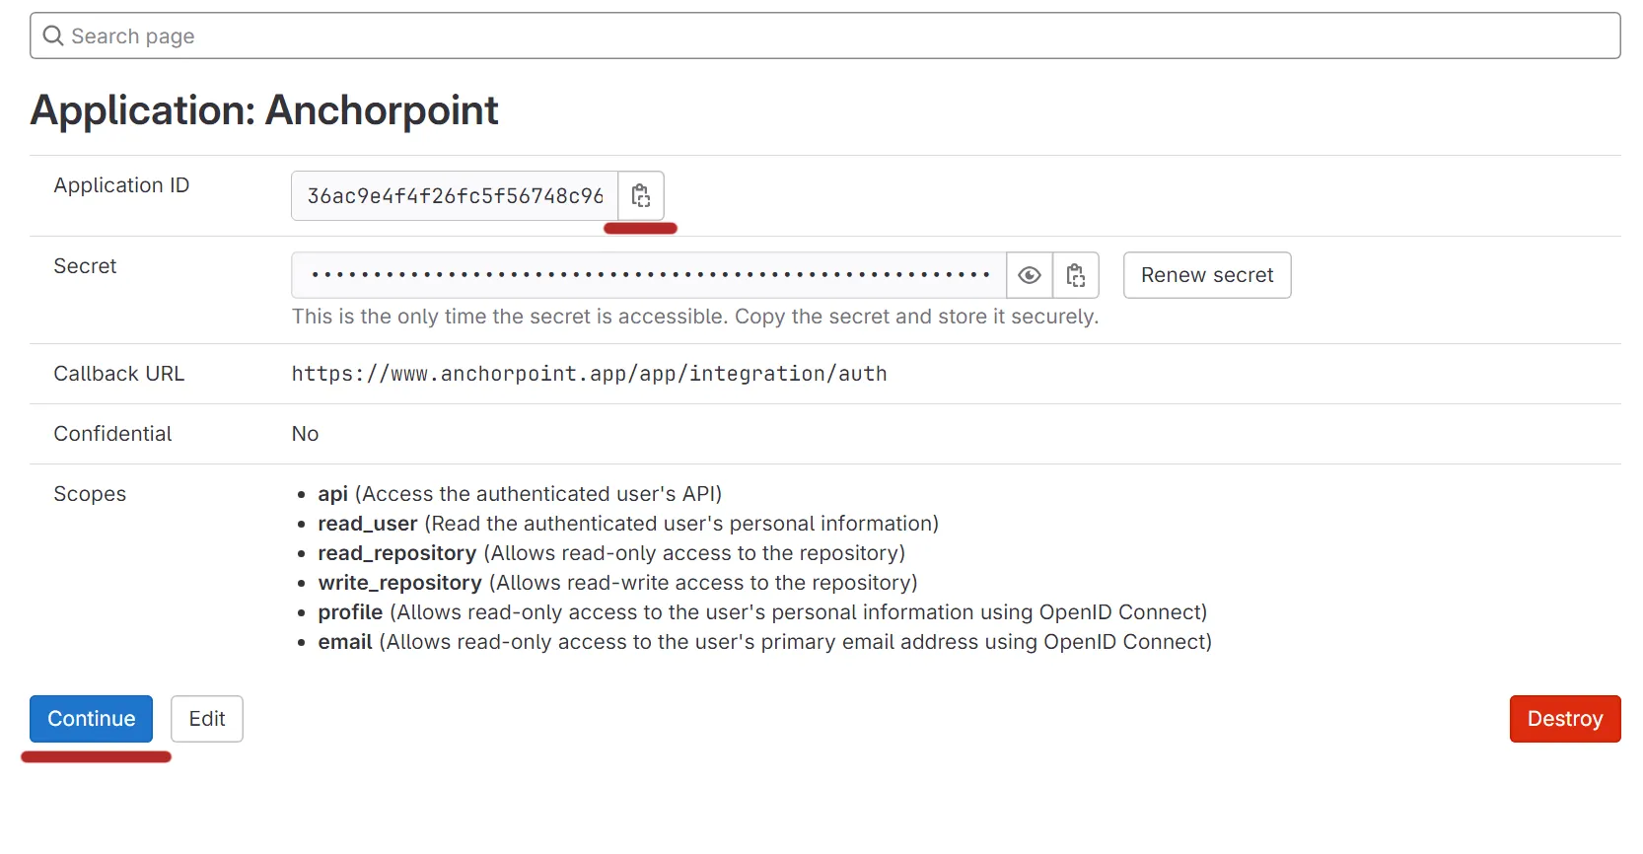1643x854 pixels.
Task: Click the secret accessibility warning text
Action: coord(695,317)
